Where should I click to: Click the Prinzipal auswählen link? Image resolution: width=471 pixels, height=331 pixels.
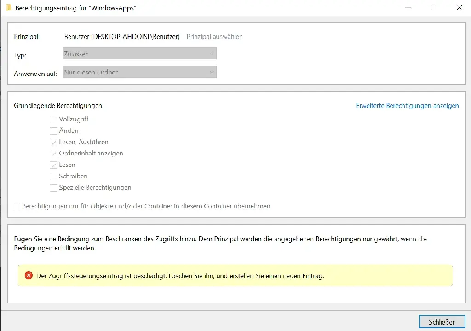coord(214,37)
